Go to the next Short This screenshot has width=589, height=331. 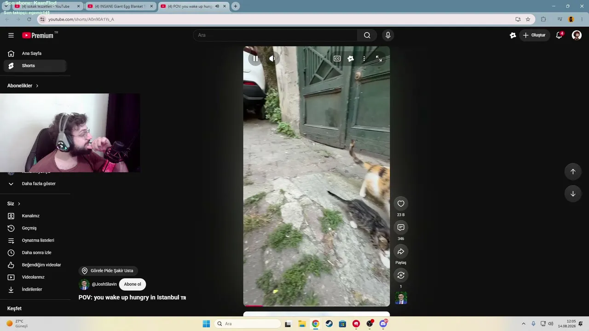573,194
